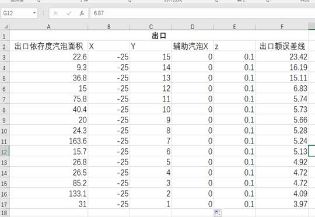The image size is (315, 217).
Task: Select column B header
Action: 109,26
